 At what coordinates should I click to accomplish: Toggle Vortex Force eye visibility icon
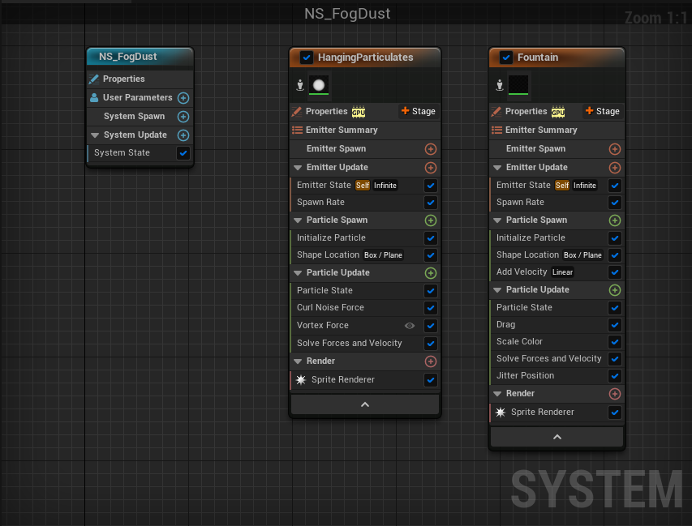click(x=410, y=326)
